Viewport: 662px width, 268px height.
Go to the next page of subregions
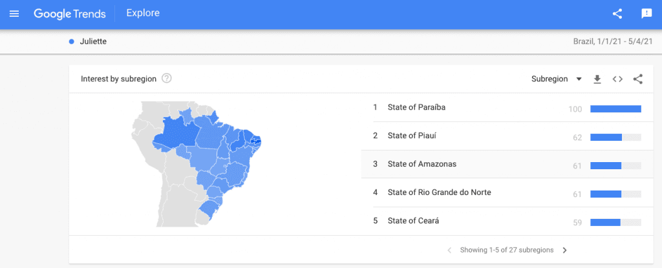coord(565,251)
